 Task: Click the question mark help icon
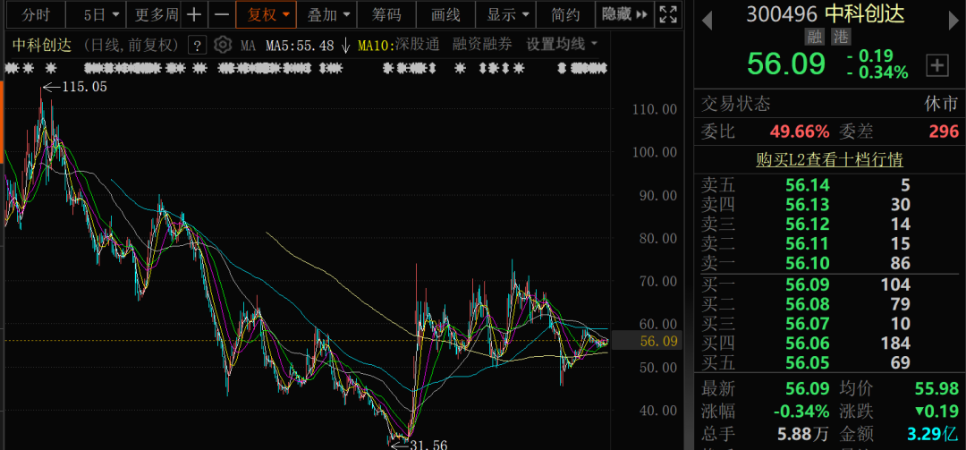(x=198, y=45)
